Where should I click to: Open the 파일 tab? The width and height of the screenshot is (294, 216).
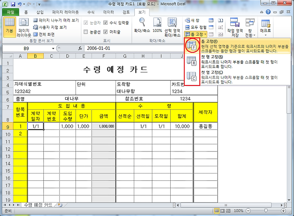(x=11, y=12)
